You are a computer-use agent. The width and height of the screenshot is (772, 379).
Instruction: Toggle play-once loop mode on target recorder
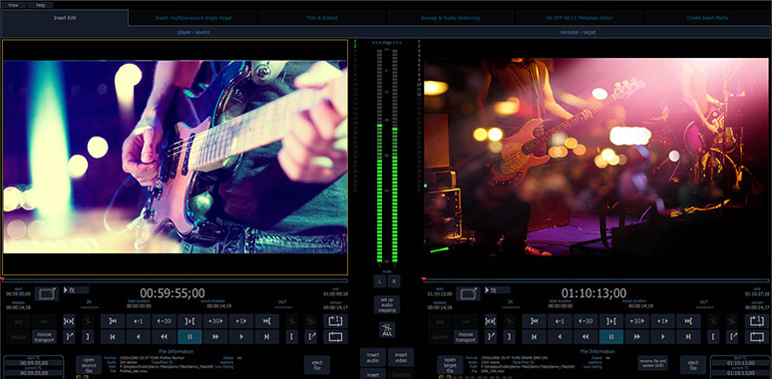(x=757, y=321)
